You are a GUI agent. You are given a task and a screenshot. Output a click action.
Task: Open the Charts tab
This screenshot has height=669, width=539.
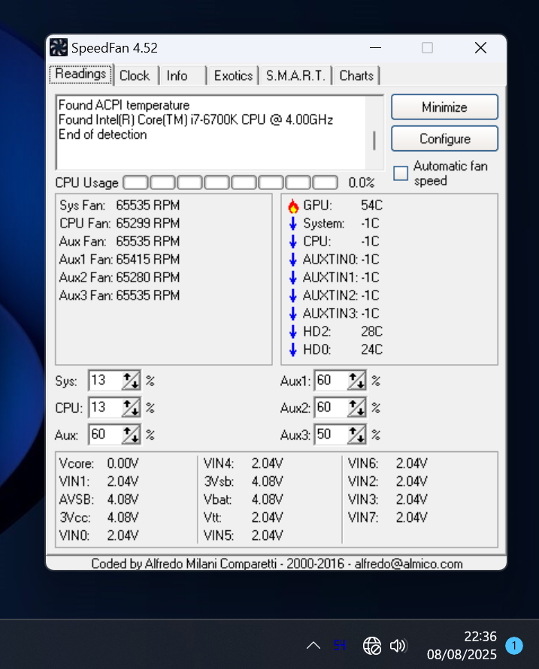click(356, 76)
